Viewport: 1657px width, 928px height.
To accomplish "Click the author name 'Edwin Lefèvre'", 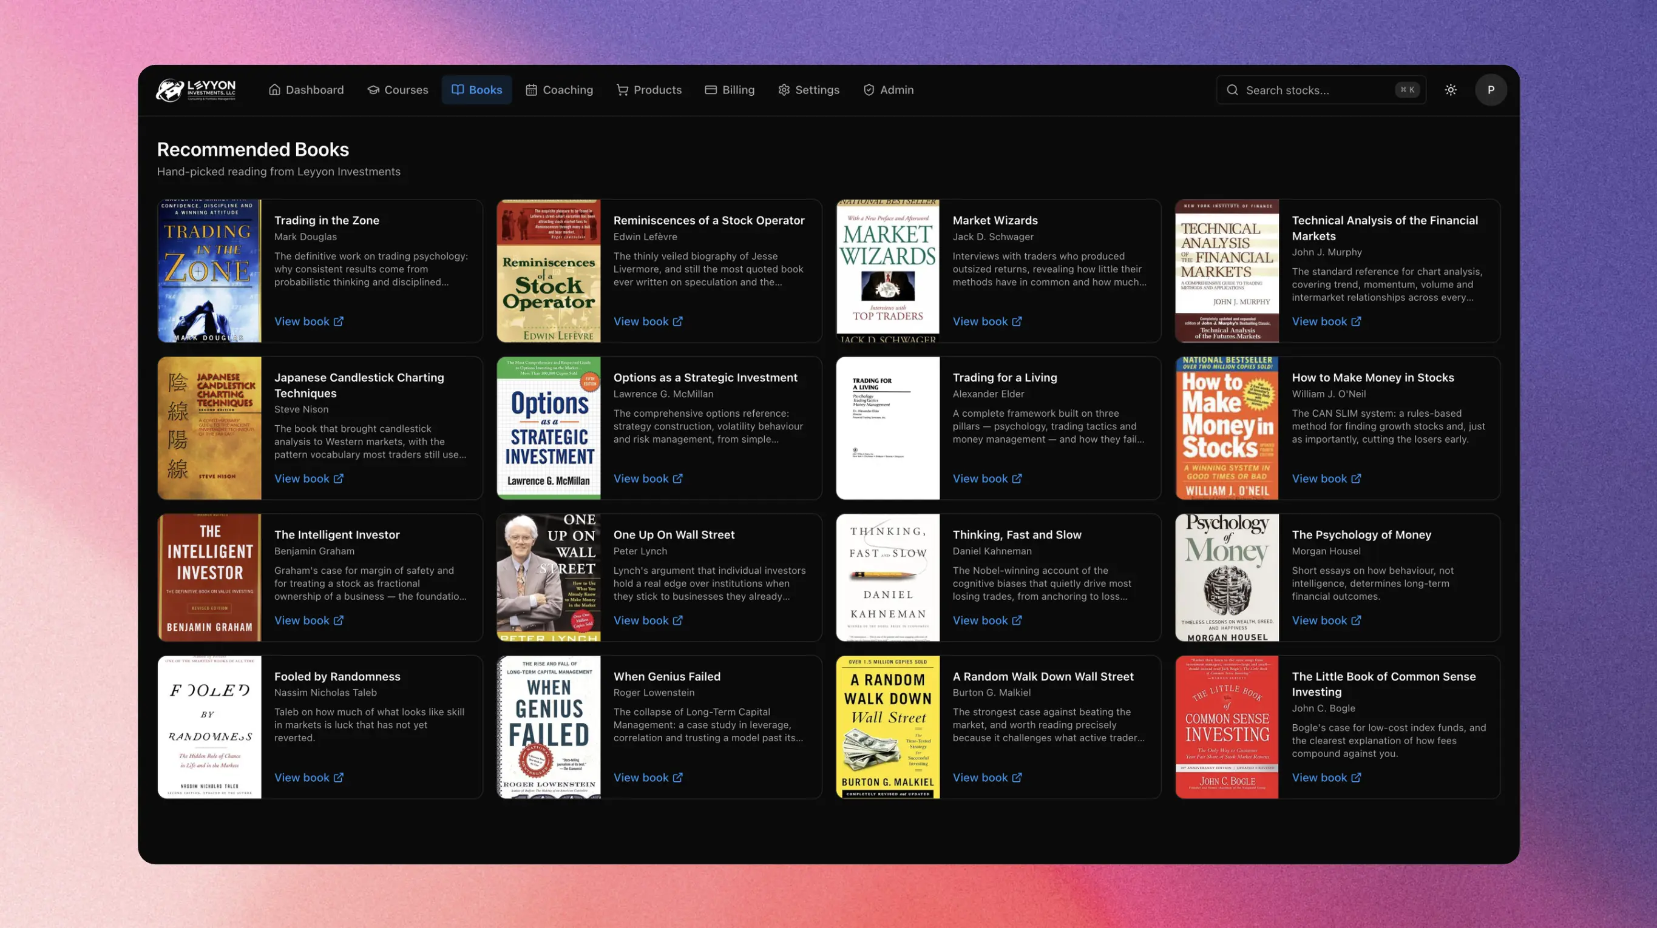I will (645, 237).
